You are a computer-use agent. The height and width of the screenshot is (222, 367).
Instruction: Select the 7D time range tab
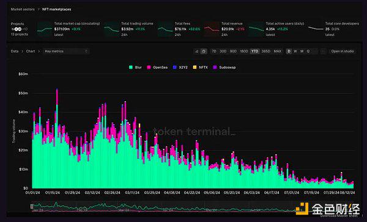[213, 51]
